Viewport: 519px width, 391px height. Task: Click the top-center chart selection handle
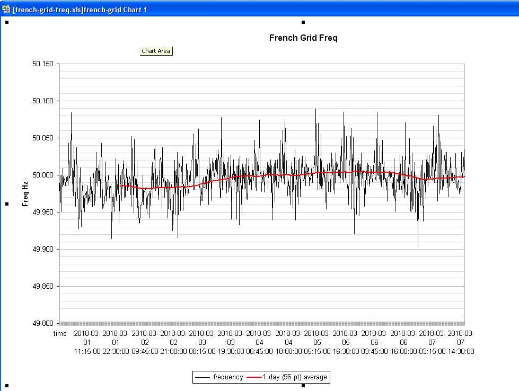pos(303,22)
